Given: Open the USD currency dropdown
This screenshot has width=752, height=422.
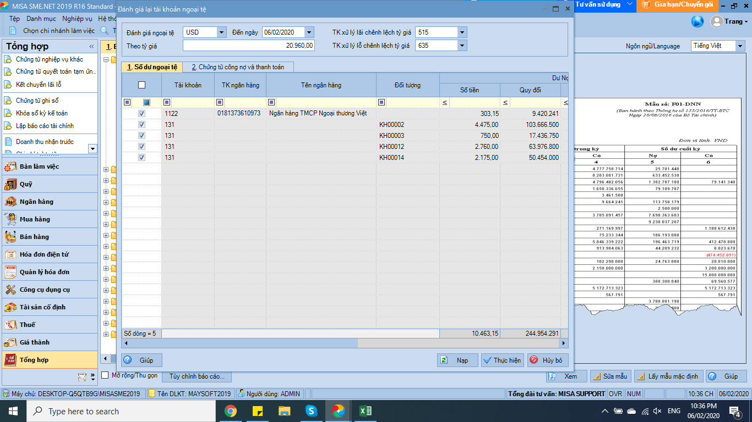Looking at the screenshot, I should click(x=221, y=32).
